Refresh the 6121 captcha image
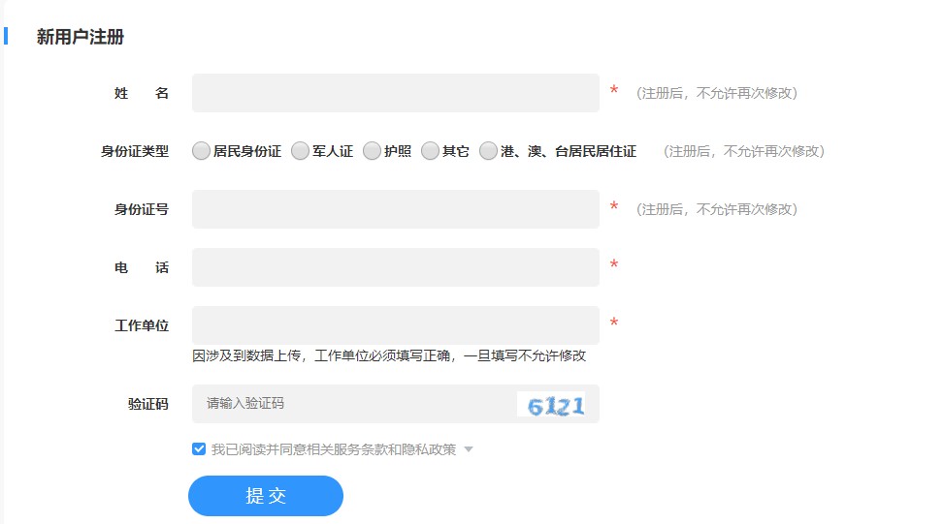The height and width of the screenshot is (524, 944). (551, 405)
